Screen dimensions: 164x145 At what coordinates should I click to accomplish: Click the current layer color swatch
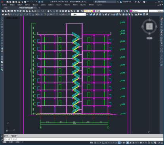[x=94, y=11]
